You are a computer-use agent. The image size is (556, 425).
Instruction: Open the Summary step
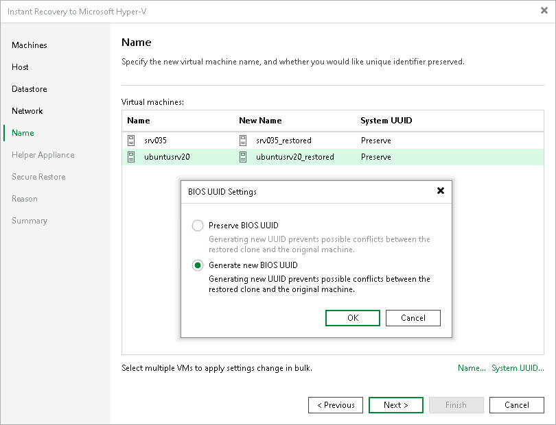[30, 221]
